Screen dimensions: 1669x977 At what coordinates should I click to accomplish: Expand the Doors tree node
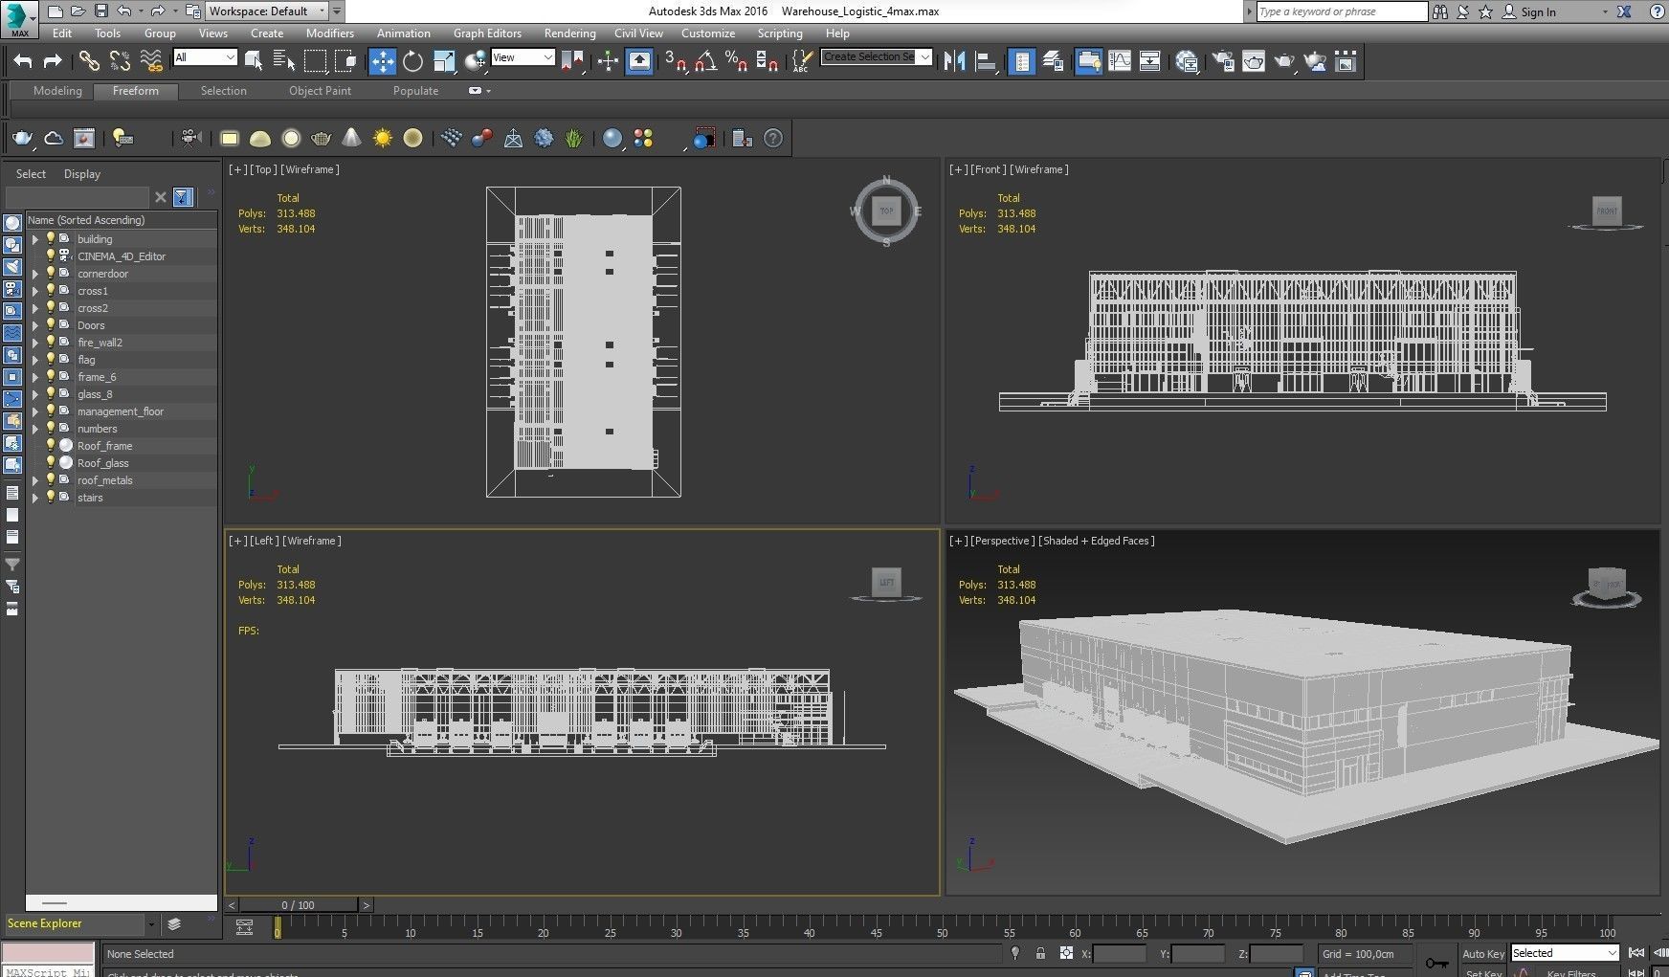[x=35, y=325]
